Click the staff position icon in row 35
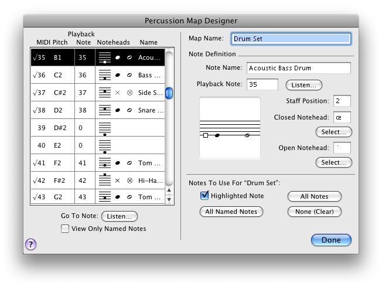Screen dimensions: 382x286 pyautogui.click(x=105, y=57)
